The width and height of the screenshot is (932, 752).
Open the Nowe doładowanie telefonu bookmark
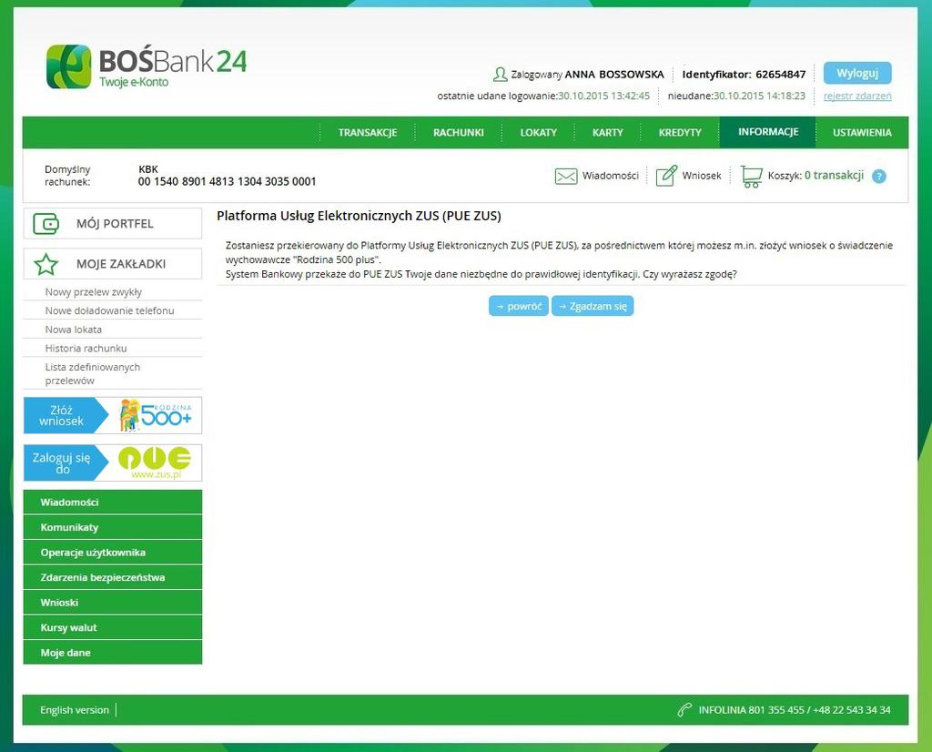click(109, 310)
